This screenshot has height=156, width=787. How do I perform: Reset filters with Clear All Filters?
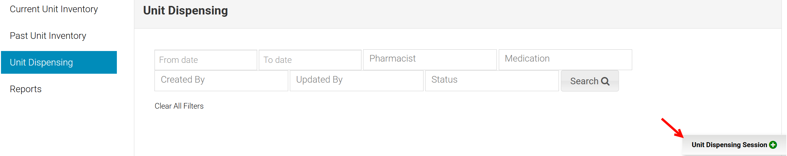179,106
